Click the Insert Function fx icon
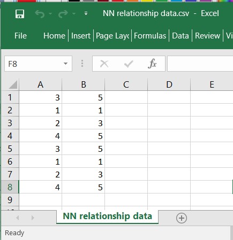The image size is (233, 240). [152, 64]
